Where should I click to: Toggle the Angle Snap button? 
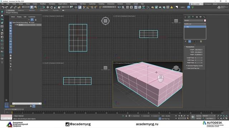coord(88,7)
